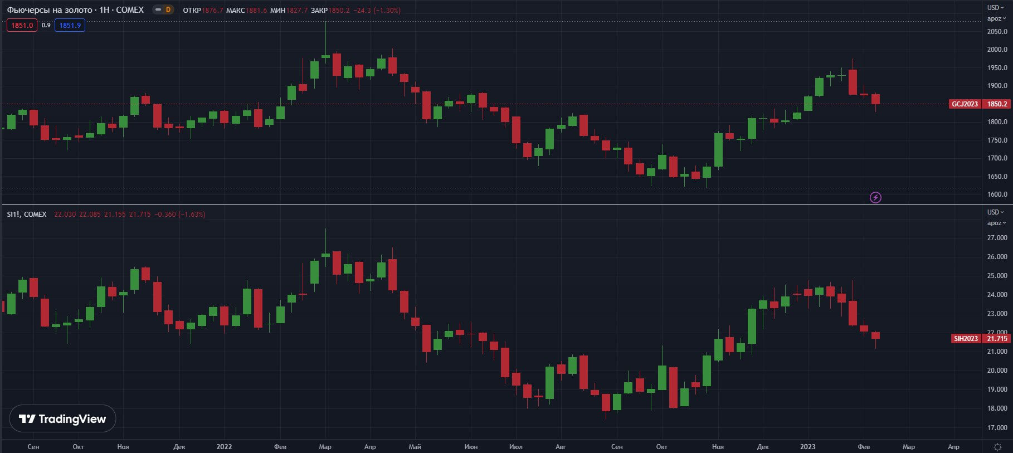Viewport: 1013px width, 453px height.
Task: Click the GCJ2023 price label
Action: coord(965,104)
